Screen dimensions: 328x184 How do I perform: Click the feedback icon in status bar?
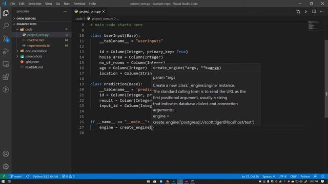[x=316, y=176]
